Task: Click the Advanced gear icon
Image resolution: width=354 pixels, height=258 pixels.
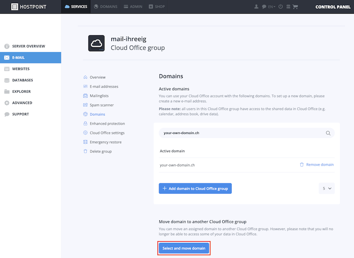Action: 7,103
